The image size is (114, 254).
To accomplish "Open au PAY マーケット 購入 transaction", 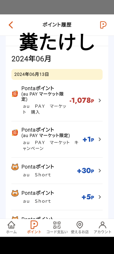I will 57,101.
